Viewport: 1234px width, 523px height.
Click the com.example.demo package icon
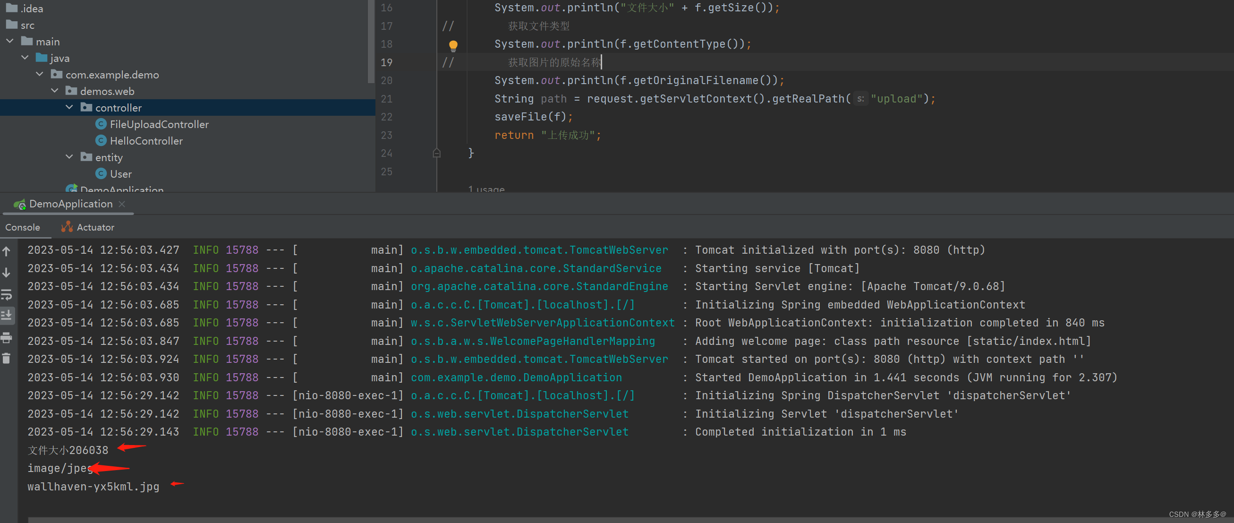[x=57, y=74]
